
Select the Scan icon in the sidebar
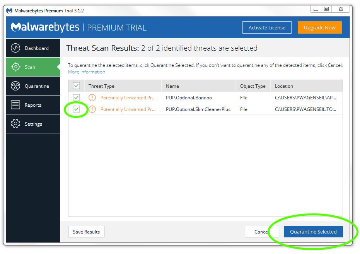(x=16, y=67)
